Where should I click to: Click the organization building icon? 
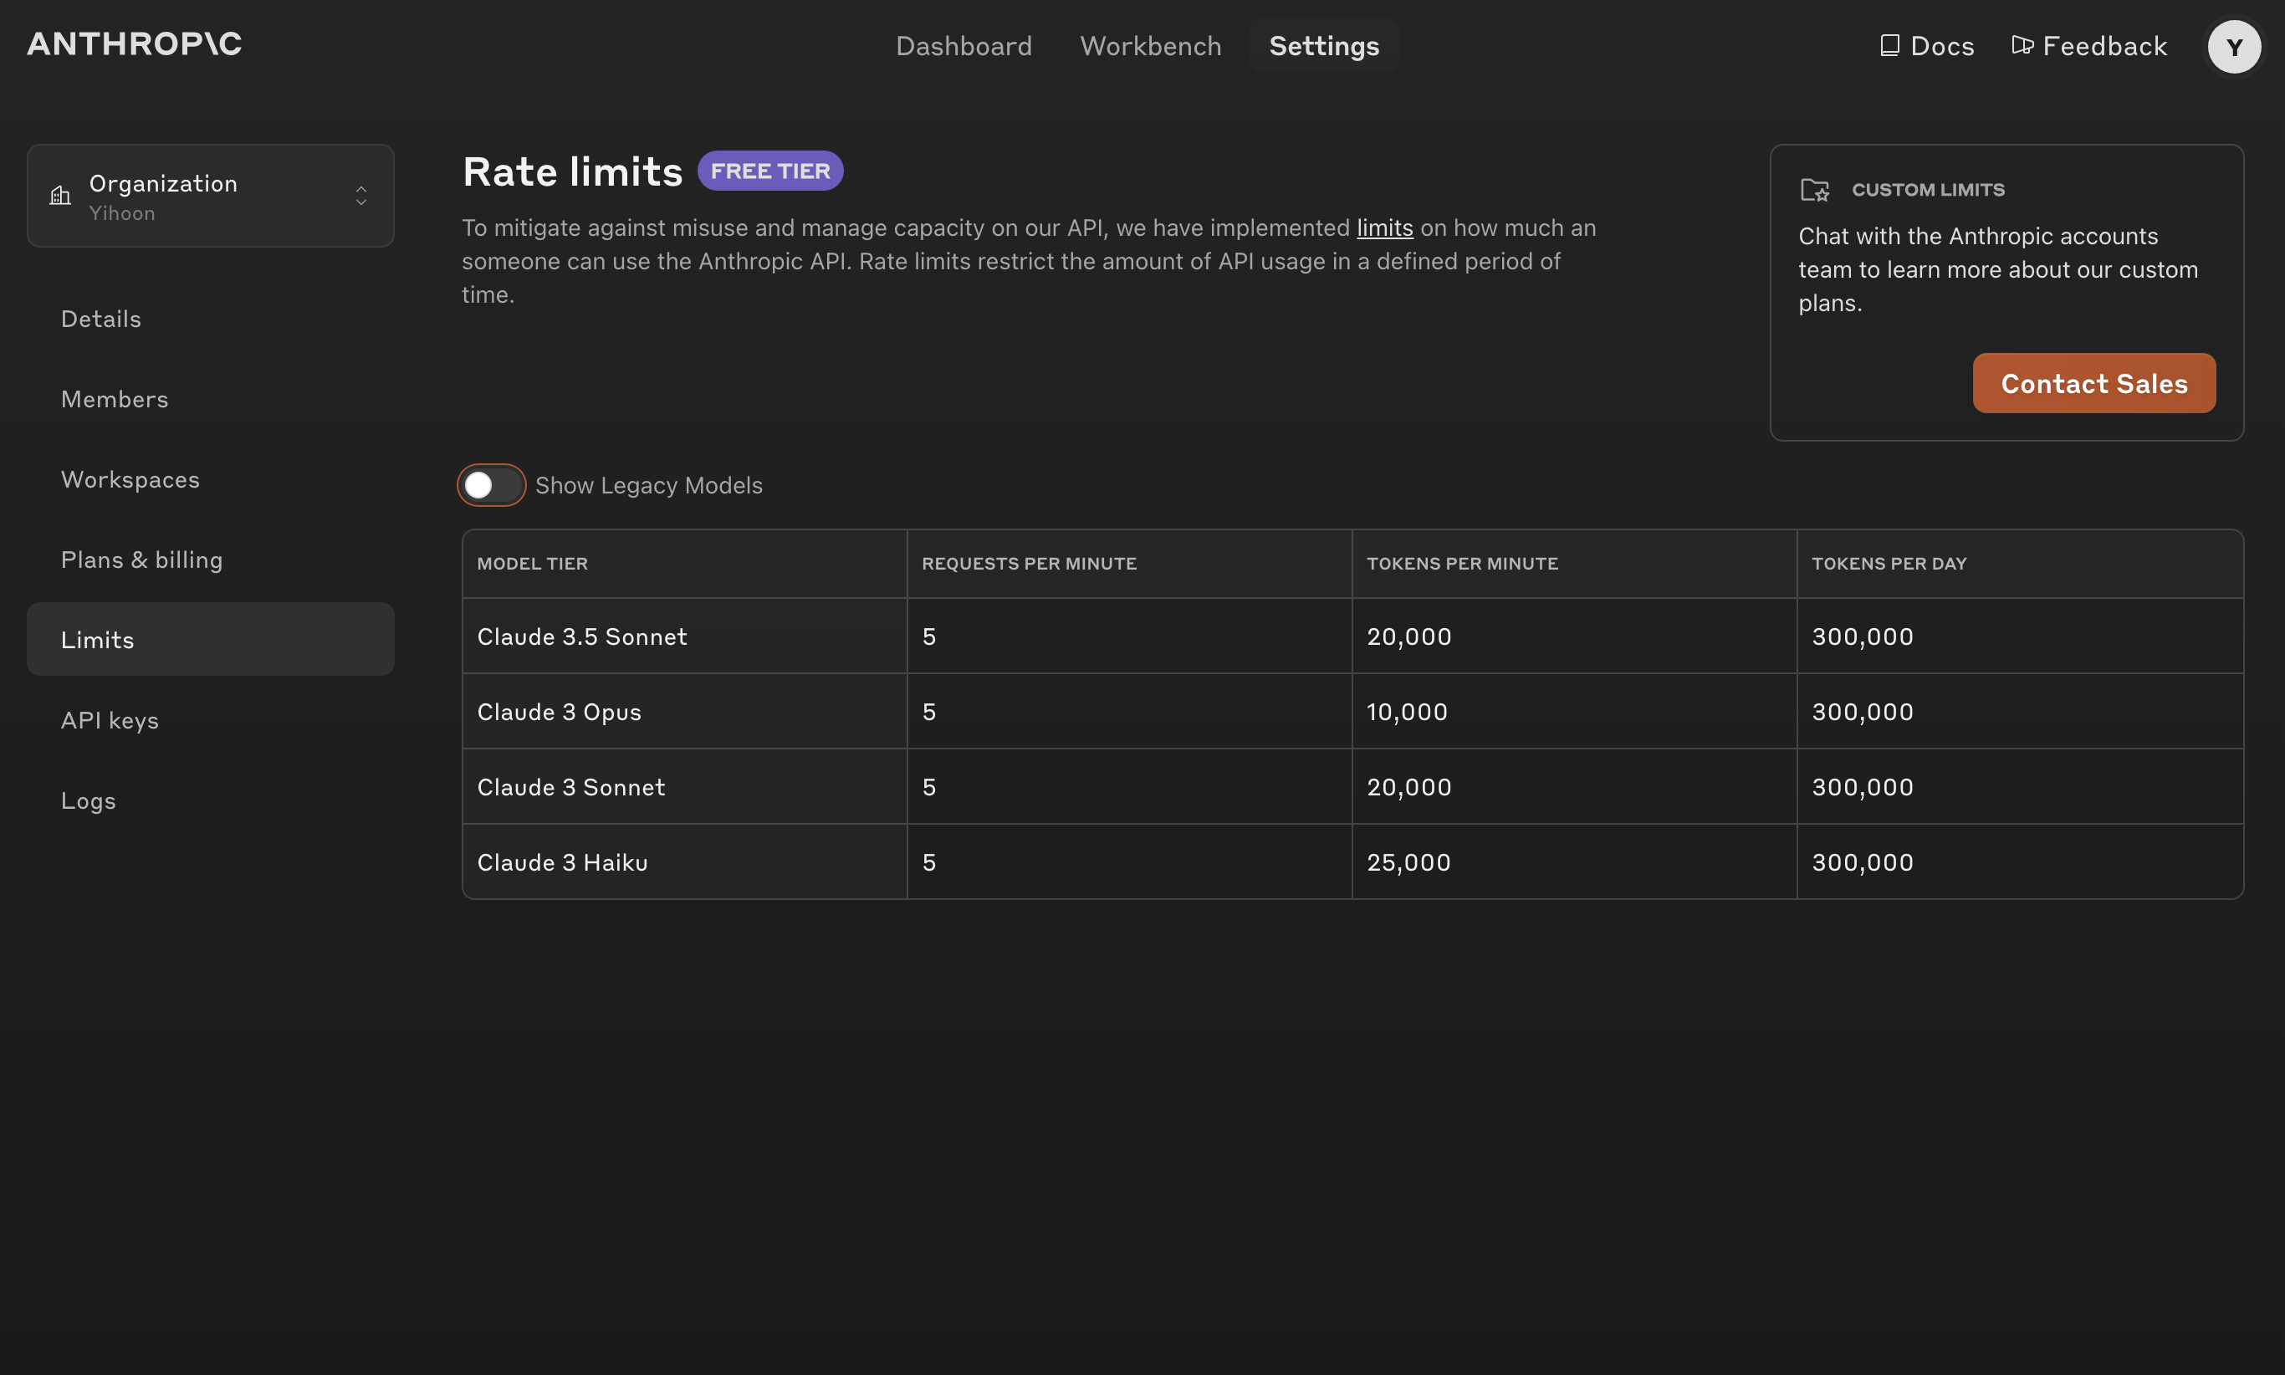coord(60,196)
